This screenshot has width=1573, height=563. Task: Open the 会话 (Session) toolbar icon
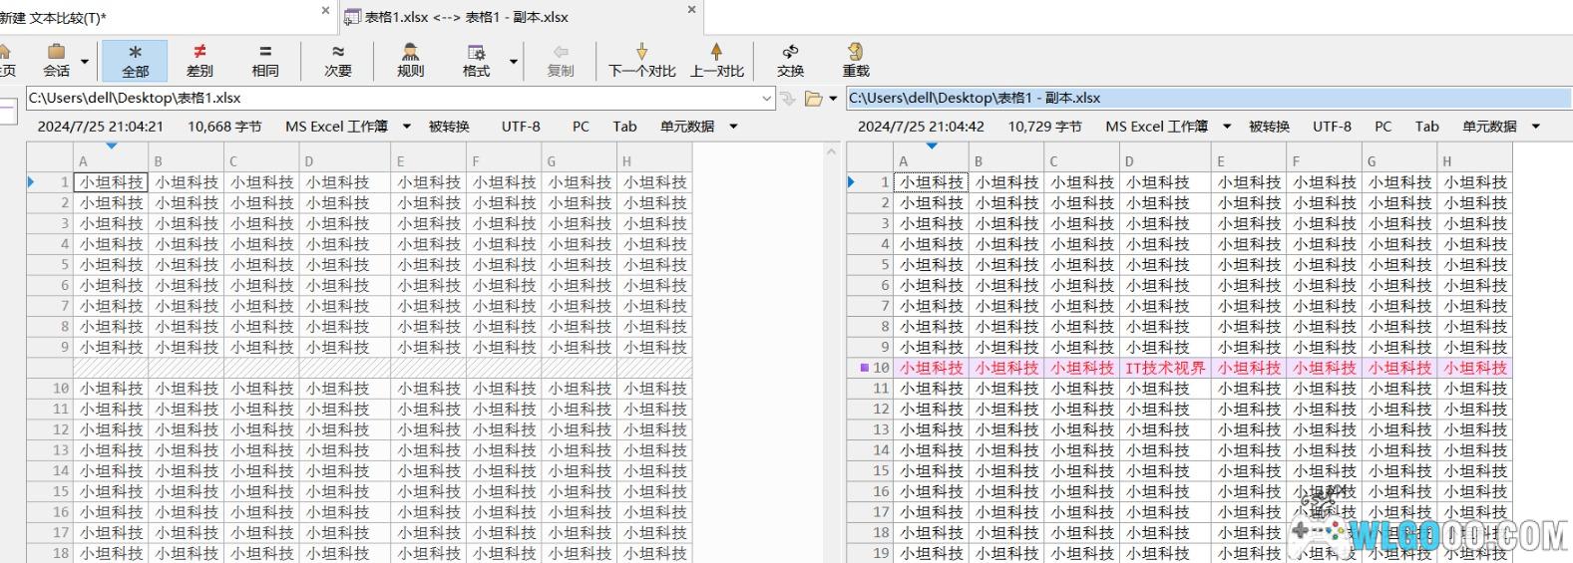click(57, 60)
